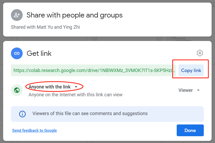Click the Done button
The width and height of the screenshot is (215, 143).
click(190, 130)
